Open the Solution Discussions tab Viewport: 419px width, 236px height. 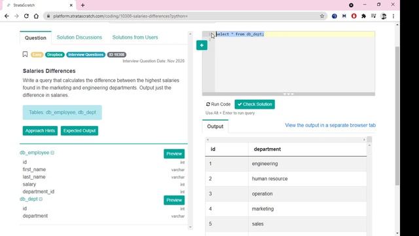79,37
